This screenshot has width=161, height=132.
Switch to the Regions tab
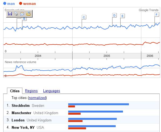31,91
